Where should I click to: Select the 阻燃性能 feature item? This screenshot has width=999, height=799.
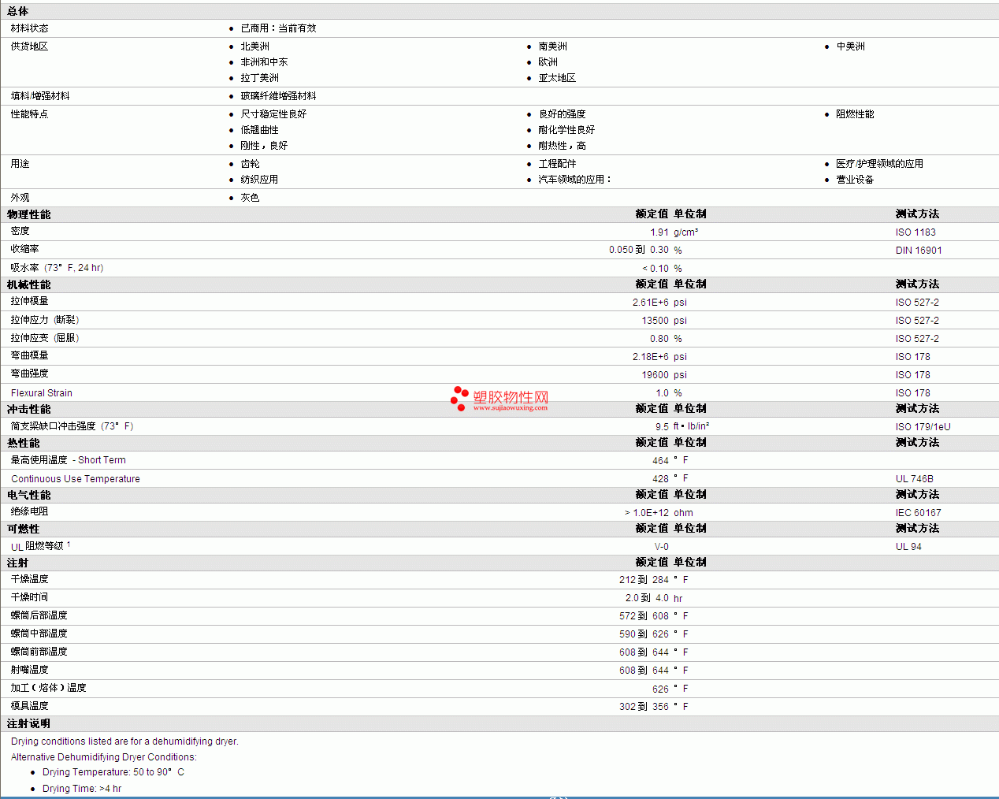coord(855,114)
